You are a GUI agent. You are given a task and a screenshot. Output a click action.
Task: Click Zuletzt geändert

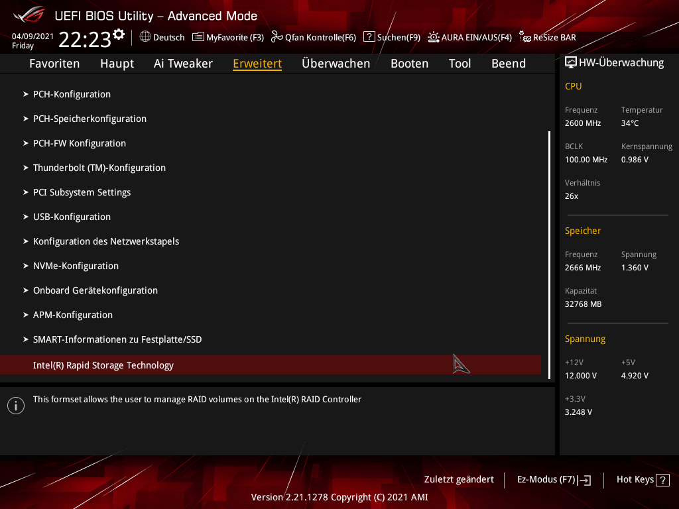[459, 480]
